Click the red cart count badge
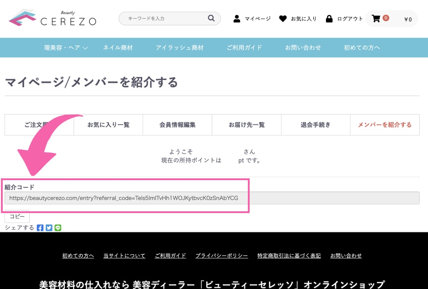The image size is (428, 289). [x=385, y=18]
